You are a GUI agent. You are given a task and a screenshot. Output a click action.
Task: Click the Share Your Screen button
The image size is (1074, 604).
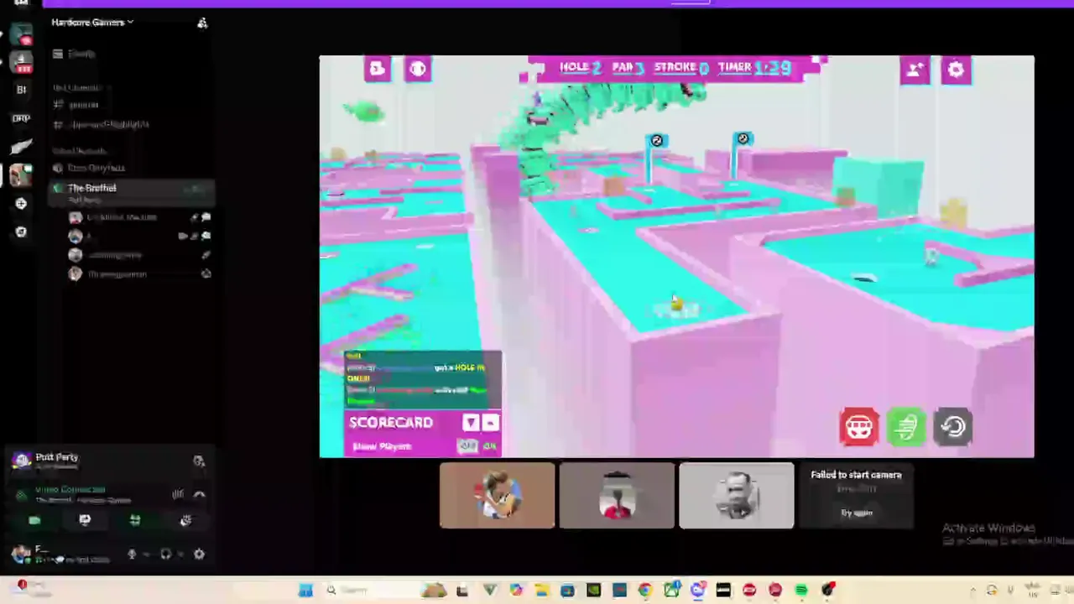pos(85,521)
